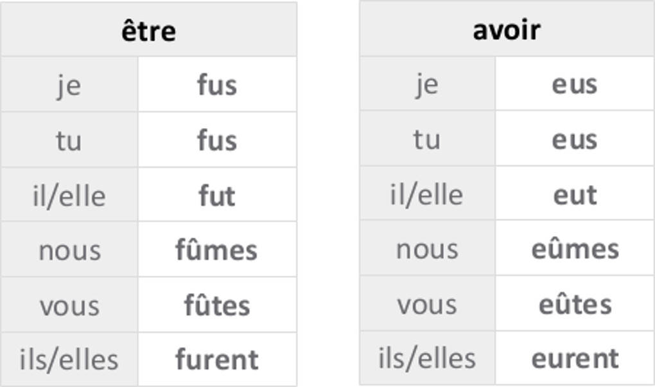
Task: Click the eûmes conjugation cell
Action: [x=575, y=249]
